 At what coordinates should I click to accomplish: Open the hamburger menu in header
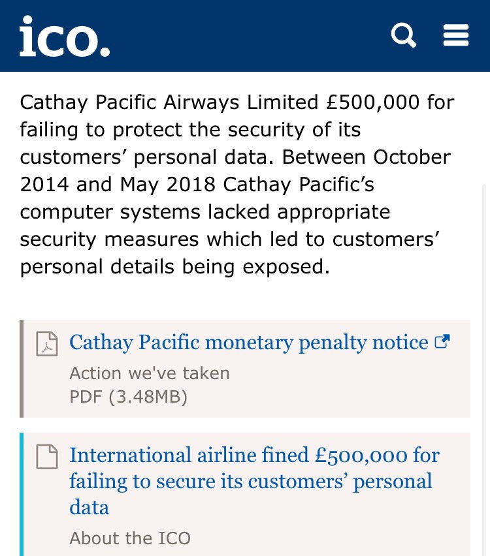[456, 35]
